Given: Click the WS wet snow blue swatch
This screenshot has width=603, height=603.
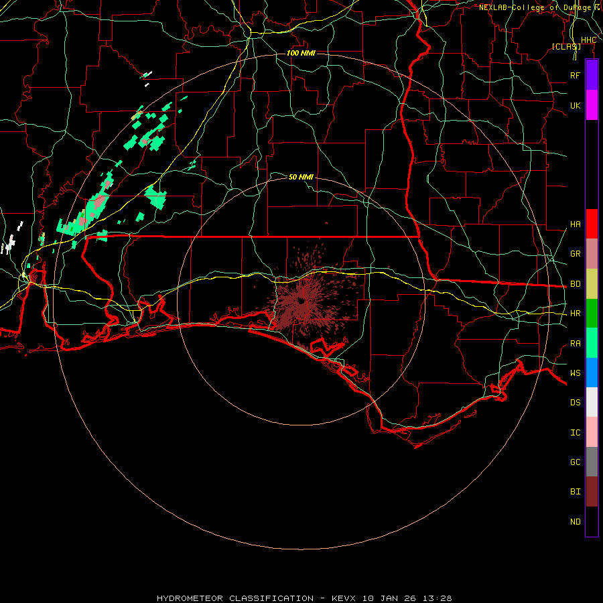Looking at the screenshot, I should (592, 373).
